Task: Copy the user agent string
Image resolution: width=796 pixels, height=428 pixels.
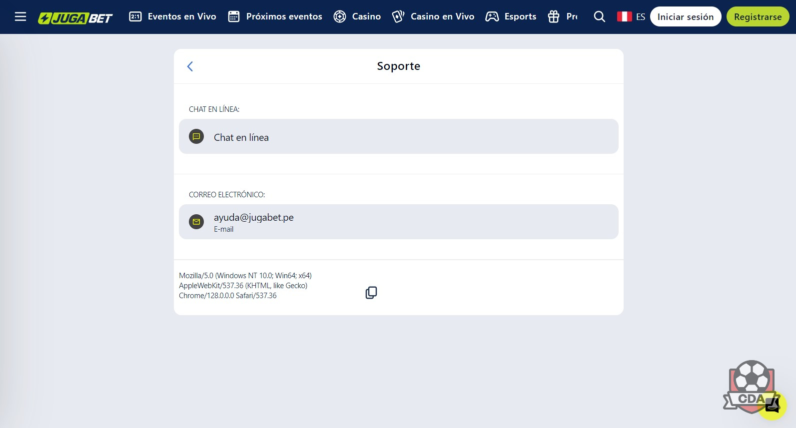Action: pyautogui.click(x=371, y=293)
